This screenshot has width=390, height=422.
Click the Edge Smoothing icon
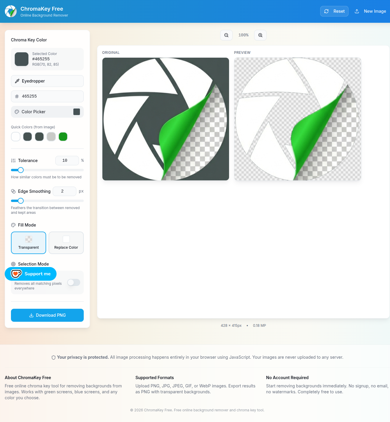[x=13, y=191]
